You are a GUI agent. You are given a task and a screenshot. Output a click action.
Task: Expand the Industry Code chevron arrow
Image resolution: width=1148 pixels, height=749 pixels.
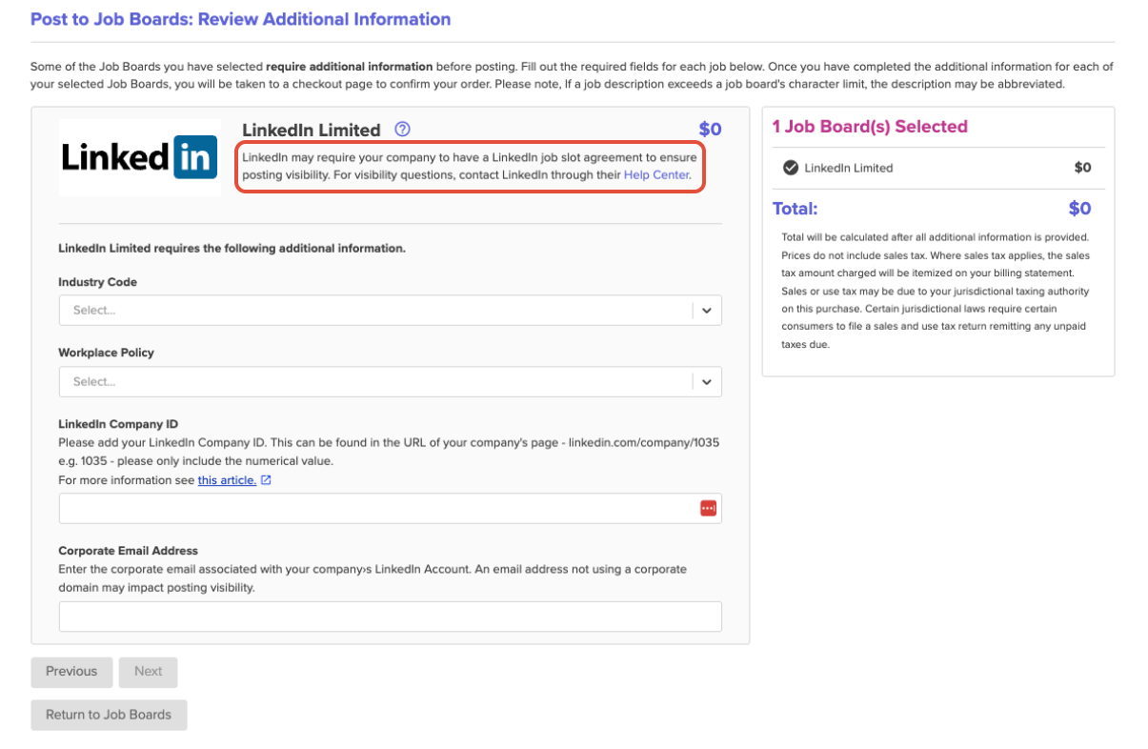click(x=707, y=311)
